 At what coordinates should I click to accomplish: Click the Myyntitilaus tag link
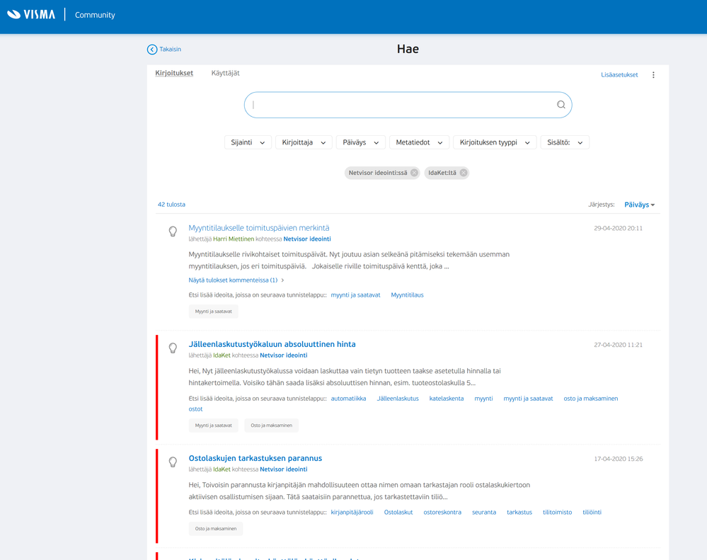(x=407, y=295)
